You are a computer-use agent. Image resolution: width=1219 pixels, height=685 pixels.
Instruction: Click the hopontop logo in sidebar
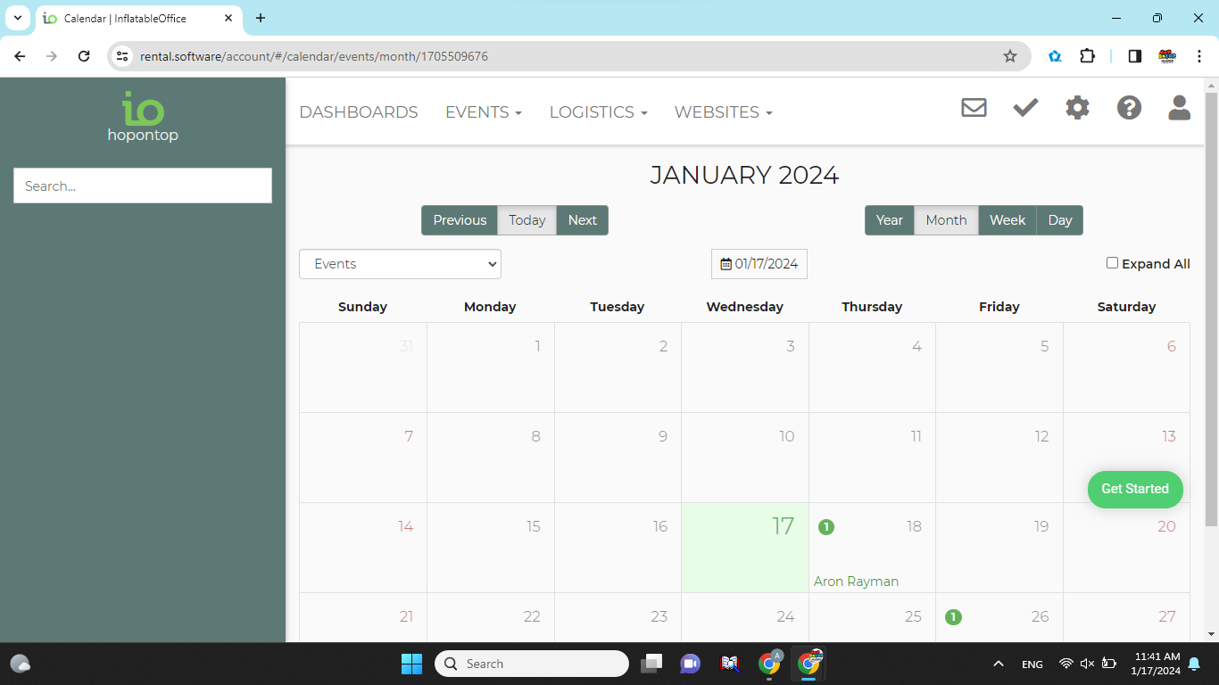pyautogui.click(x=143, y=117)
